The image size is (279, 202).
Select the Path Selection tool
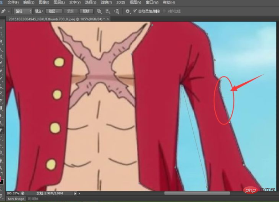click(x=1, y=146)
